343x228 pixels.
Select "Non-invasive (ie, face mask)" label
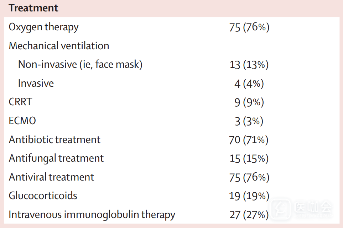pos(80,65)
